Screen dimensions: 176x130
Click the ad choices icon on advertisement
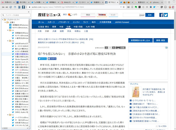tap(167, 48)
